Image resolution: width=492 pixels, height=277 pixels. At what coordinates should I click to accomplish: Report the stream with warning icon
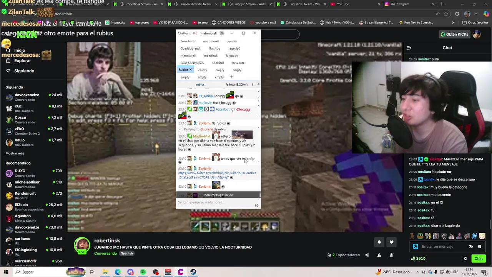[379, 255]
